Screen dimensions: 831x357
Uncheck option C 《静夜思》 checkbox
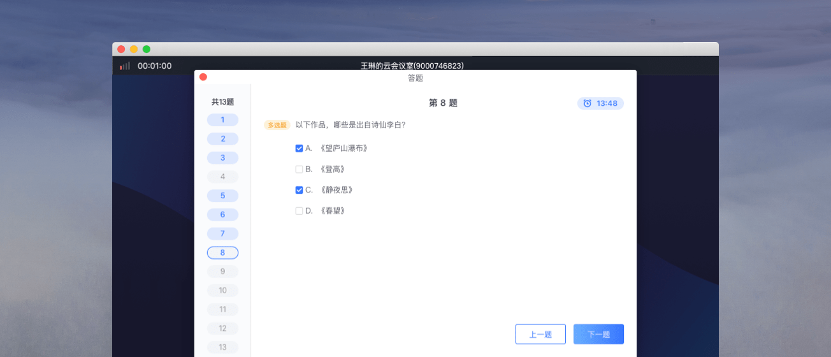(299, 190)
